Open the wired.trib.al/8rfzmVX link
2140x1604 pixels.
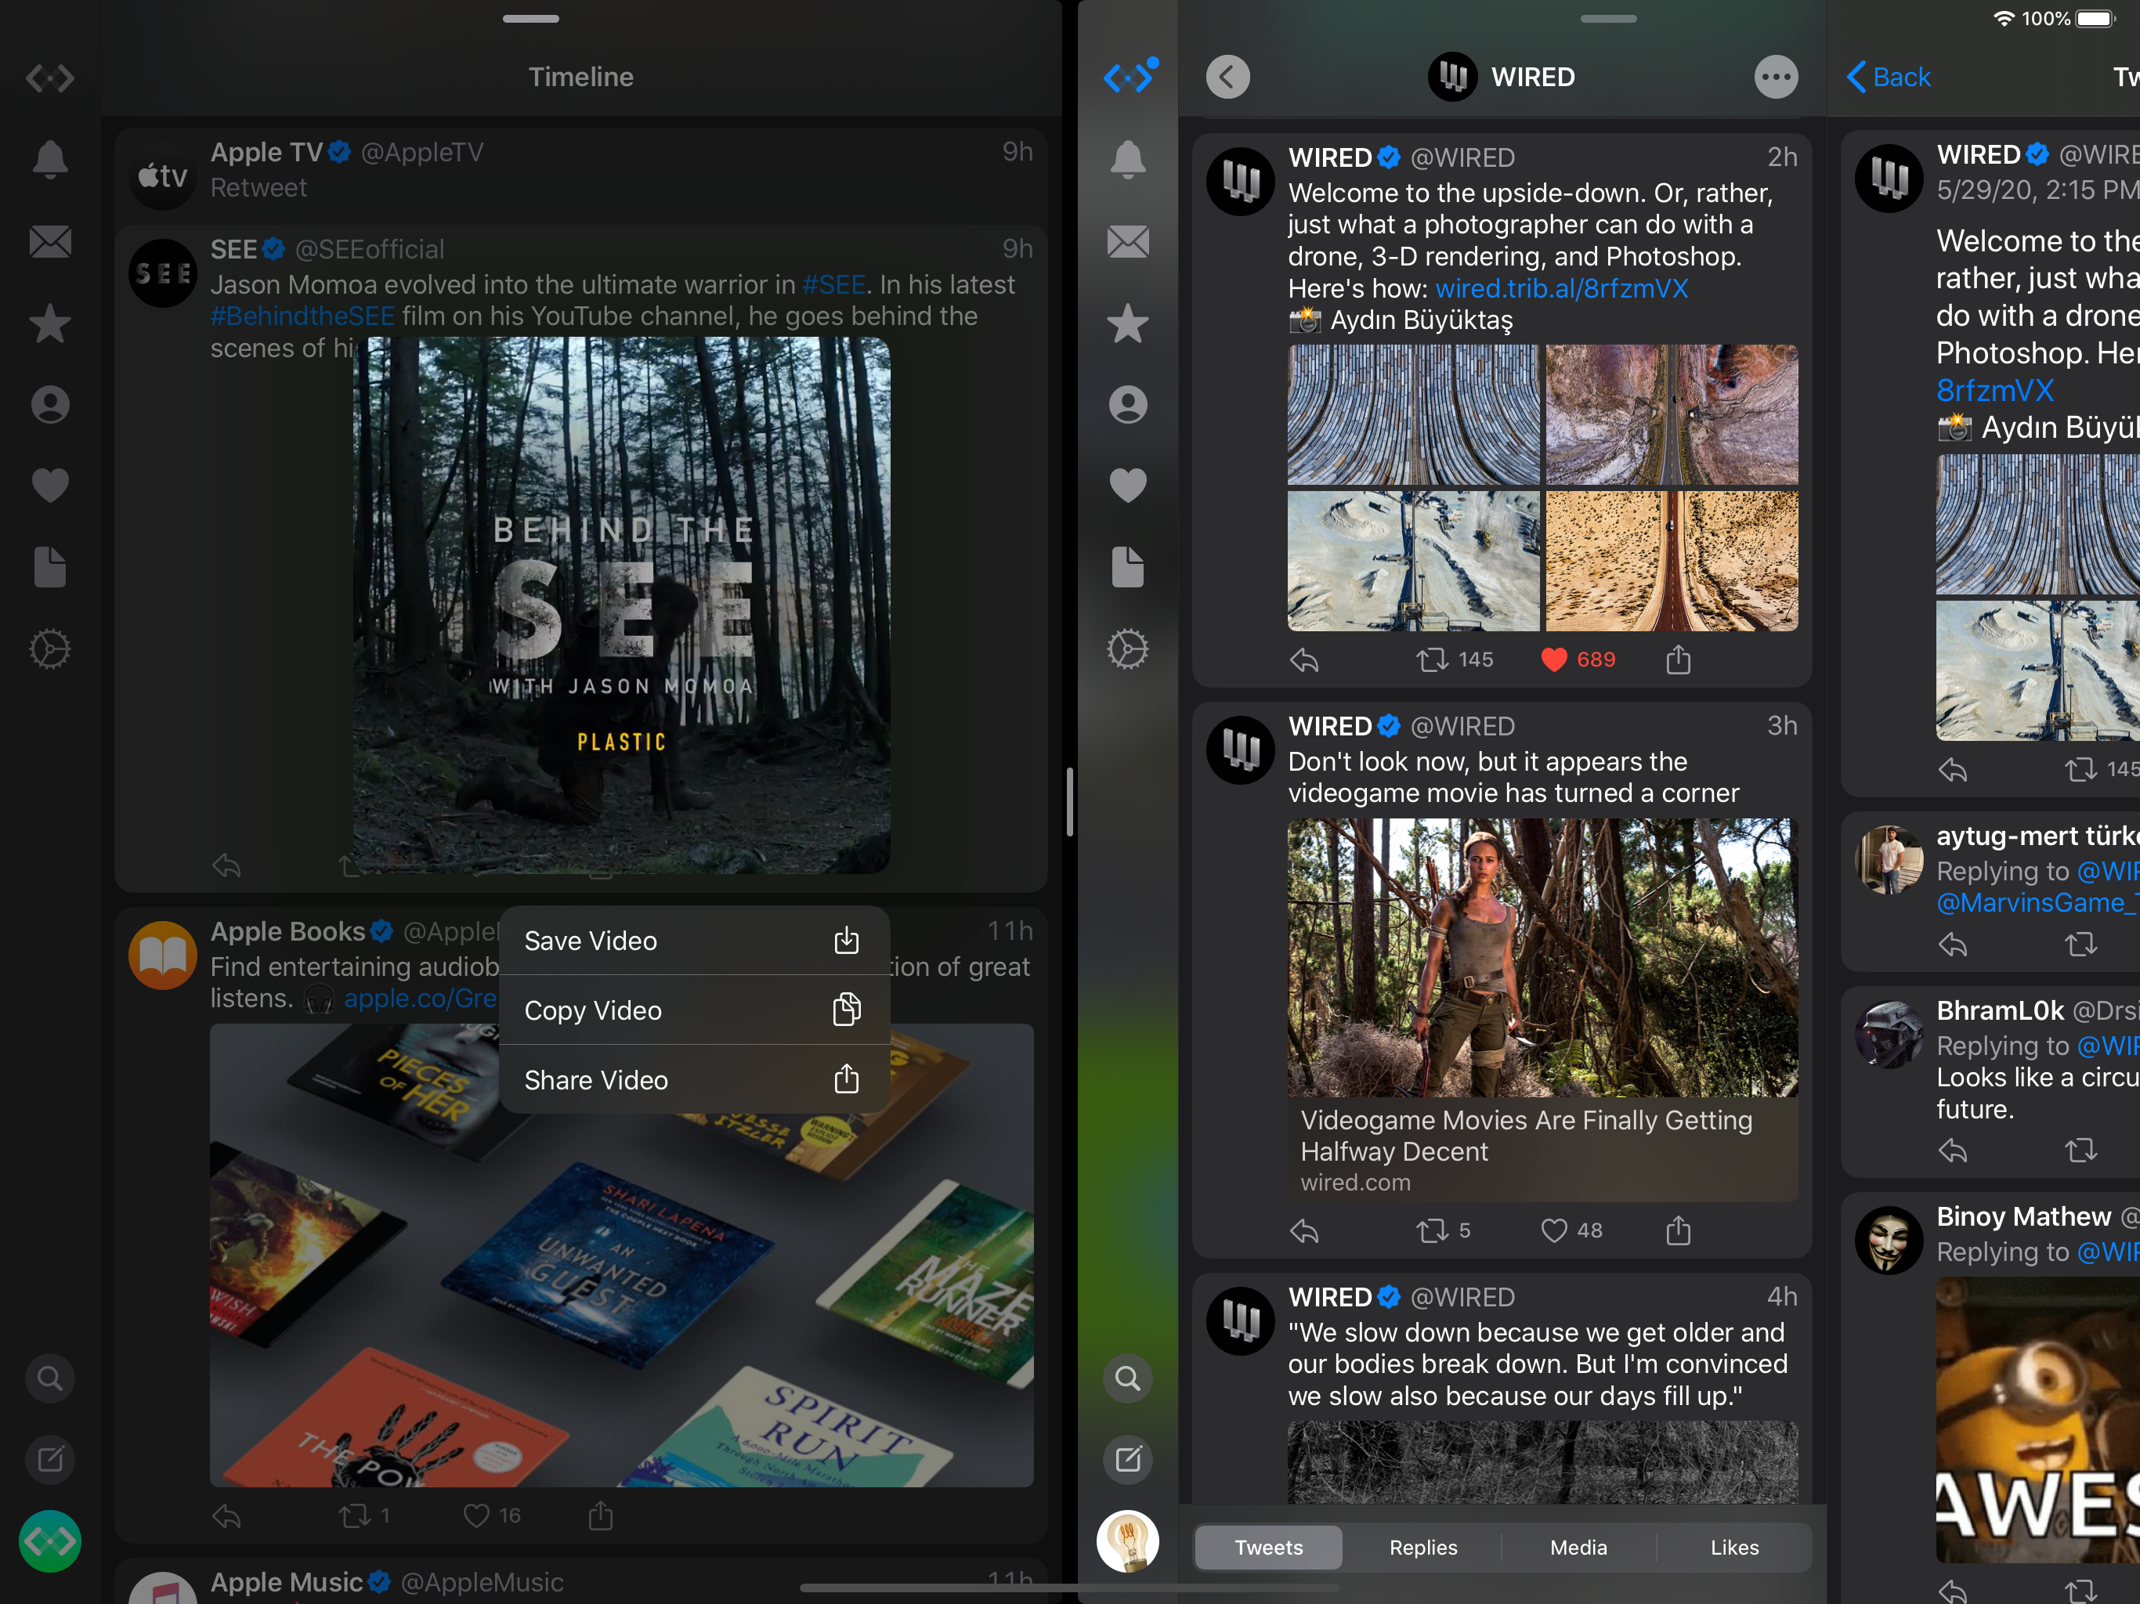[1560, 288]
